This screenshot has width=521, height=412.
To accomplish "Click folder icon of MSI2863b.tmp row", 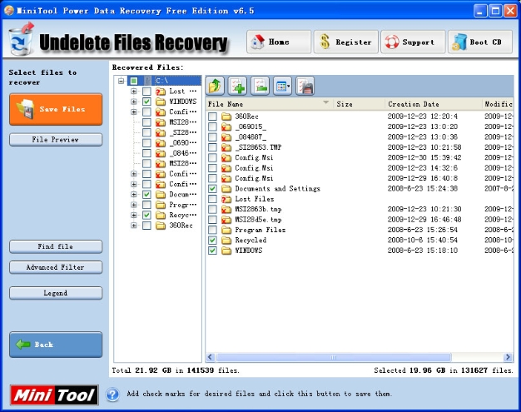I will 226,209.
